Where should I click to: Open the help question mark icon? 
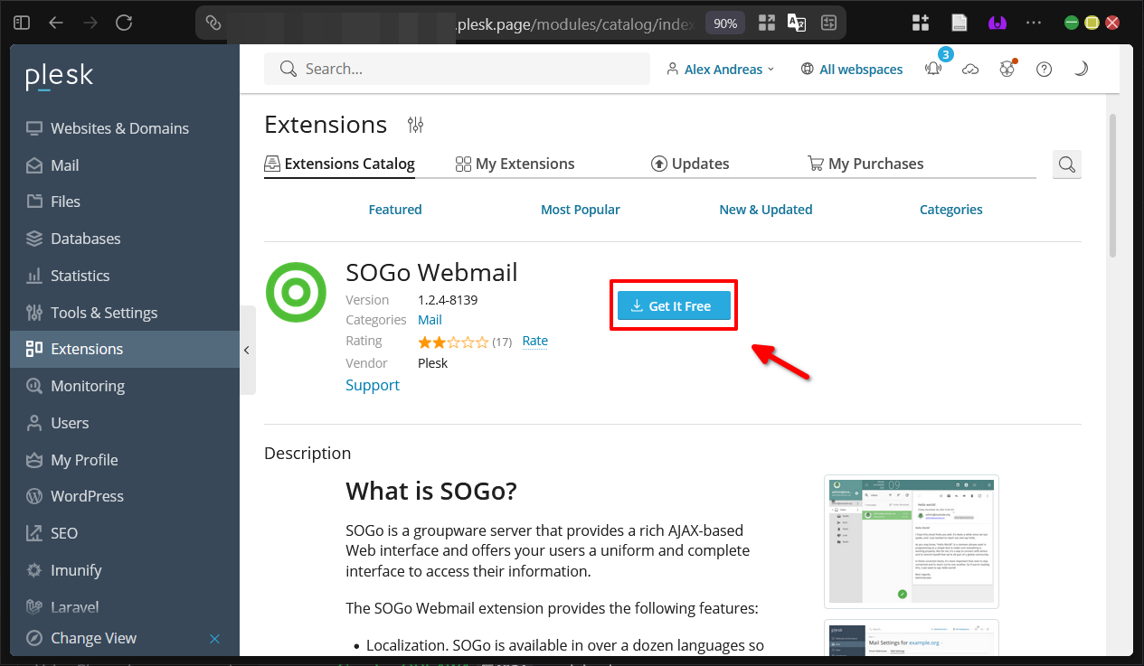[x=1045, y=69]
